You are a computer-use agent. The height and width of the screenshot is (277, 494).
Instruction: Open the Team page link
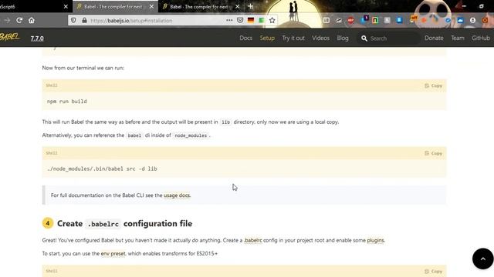coord(458,38)
